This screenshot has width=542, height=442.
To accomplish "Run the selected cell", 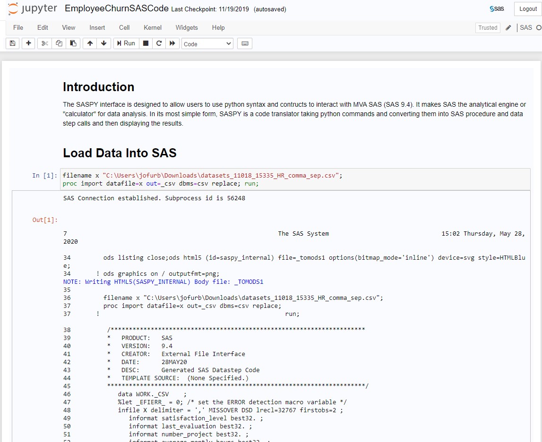I will tap(126, 43).
